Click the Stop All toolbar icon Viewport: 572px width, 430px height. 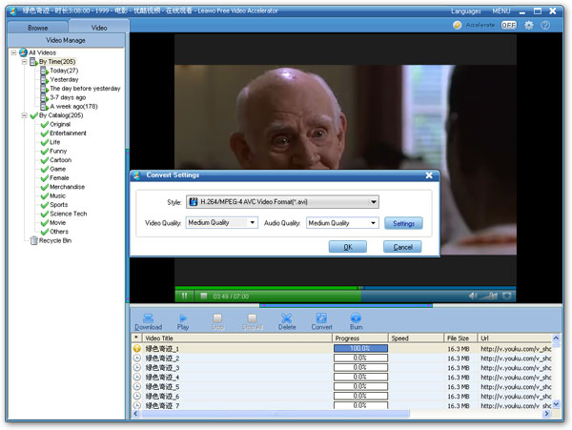[252, 321]
